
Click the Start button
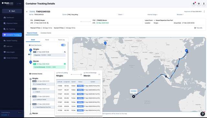12,11
